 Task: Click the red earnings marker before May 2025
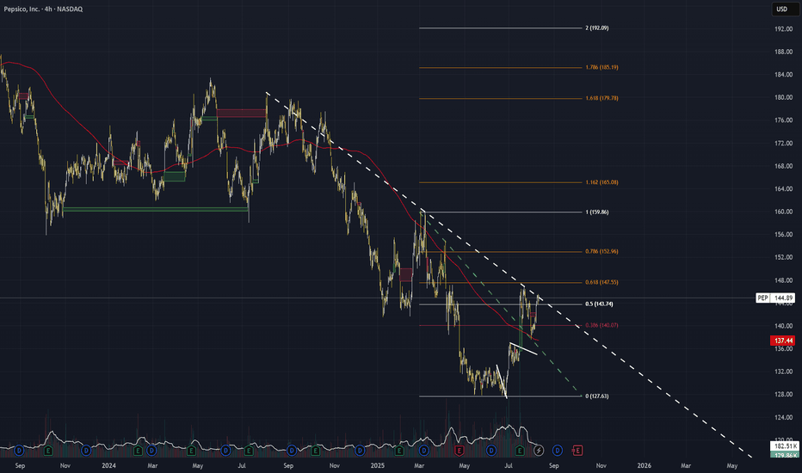(x=459, y=451)
